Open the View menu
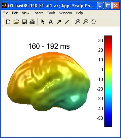The width and height of the screenshot is (121, 138). pos(26,13)
